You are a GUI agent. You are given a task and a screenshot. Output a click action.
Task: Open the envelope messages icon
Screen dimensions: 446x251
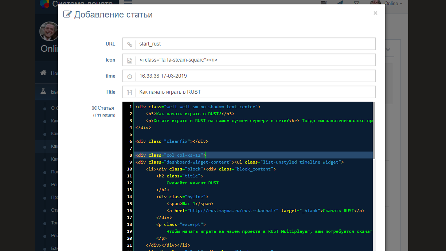point(356,3)
